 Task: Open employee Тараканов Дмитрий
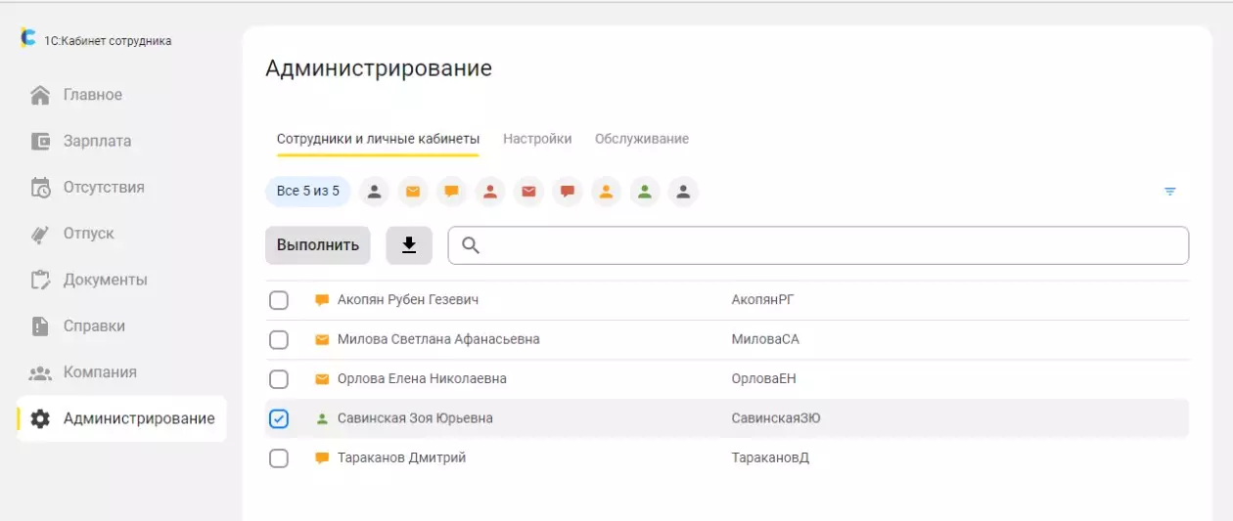pos(401,457)
